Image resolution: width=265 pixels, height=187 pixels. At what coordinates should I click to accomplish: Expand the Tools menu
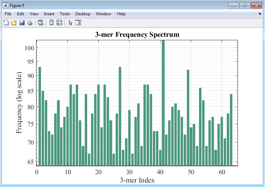click(65, 14)
